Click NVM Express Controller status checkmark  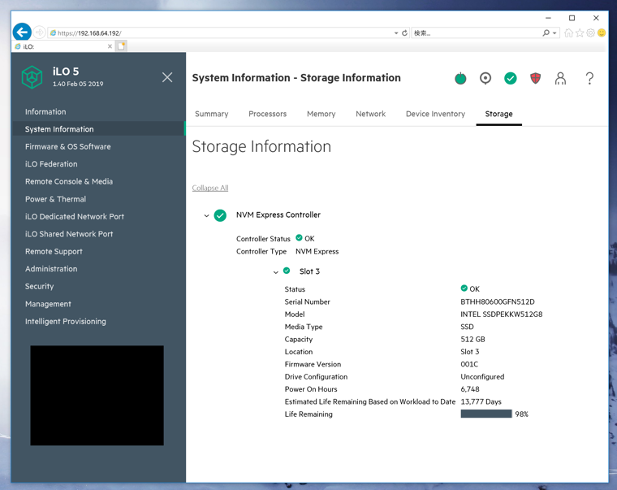[220, 215]
